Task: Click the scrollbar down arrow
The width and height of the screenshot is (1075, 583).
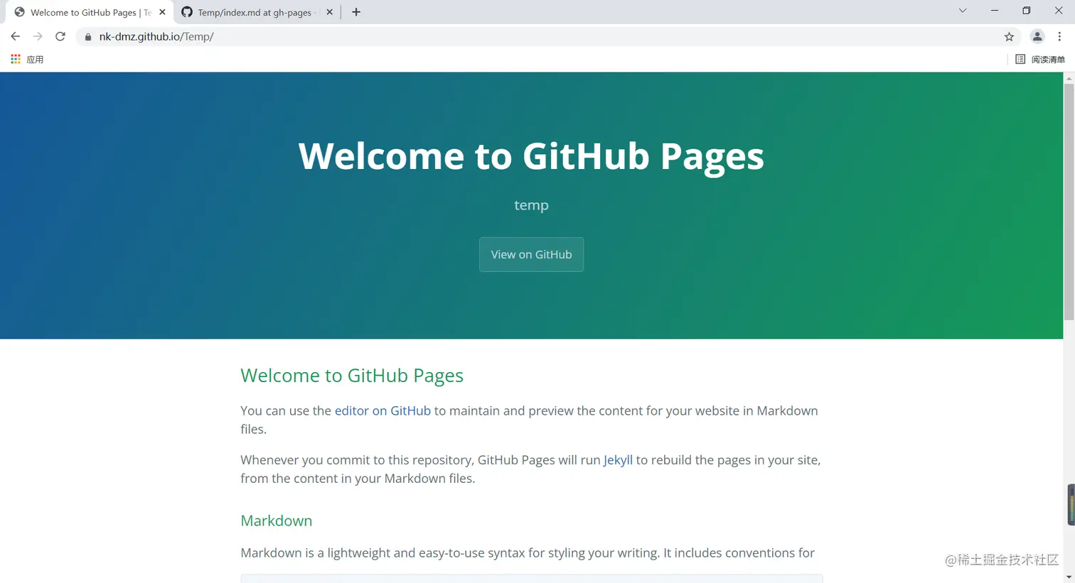Action: (x=1069, y=577)
